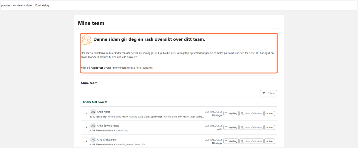Click '120 dager' last login for Arne Christiansen
This screenshot has width=358, height=148.
pos(217,143)
